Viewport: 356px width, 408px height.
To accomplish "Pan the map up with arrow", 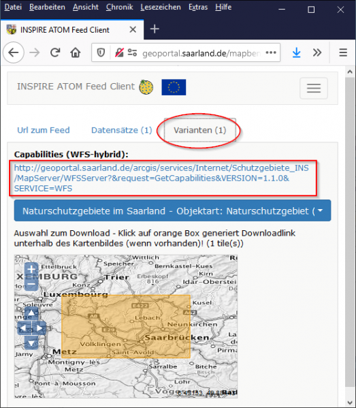I will coord(31,313).
